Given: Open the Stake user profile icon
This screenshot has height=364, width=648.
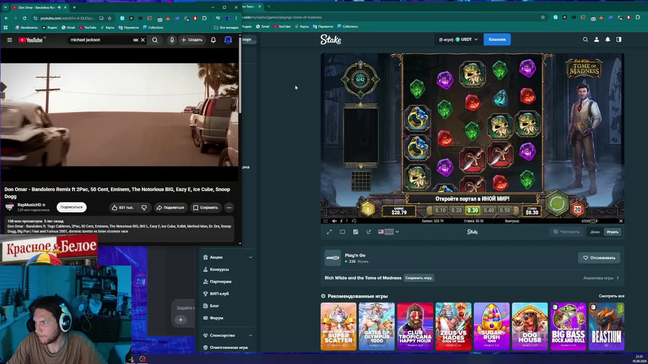Looking at the screenshot, I should click(x=596, y=39).
